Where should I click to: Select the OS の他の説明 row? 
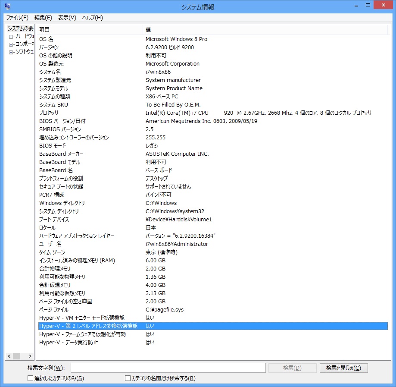pyautogui.click(x=213, y=55)
